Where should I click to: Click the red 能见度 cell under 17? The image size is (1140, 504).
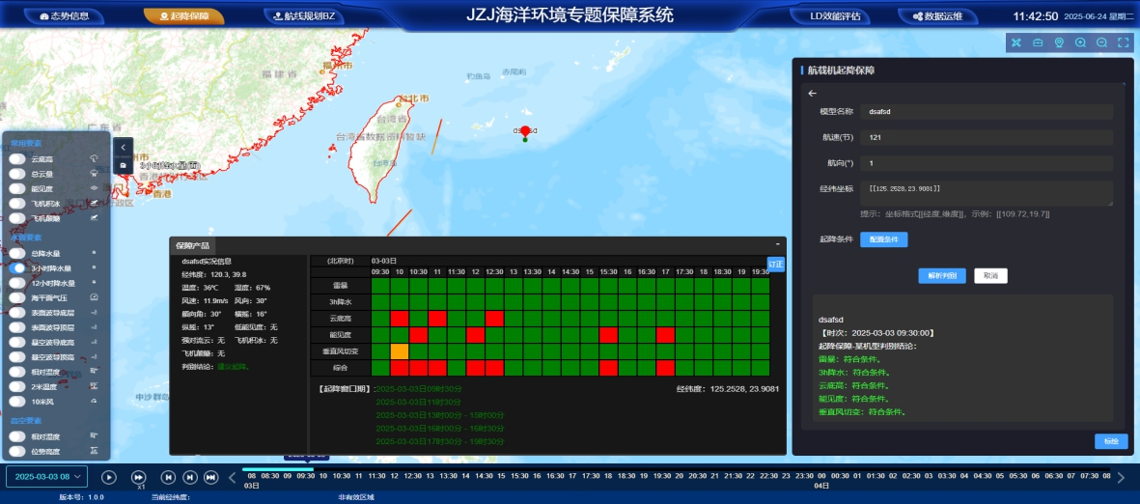click(664, 334)
